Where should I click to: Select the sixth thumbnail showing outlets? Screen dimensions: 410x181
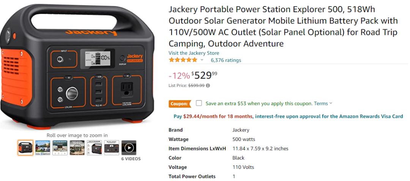click(x=112, y=148)
